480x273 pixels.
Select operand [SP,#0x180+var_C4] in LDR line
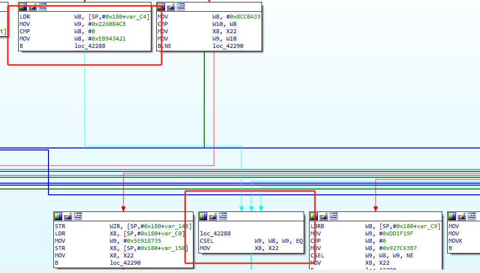[x=120, y=17]
